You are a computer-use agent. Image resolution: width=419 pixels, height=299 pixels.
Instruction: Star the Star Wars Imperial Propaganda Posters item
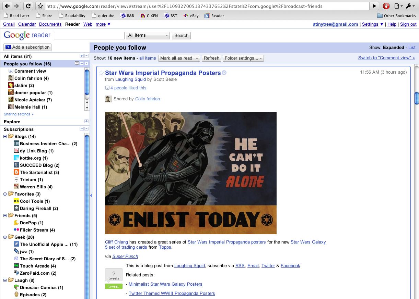coord(101,73)
